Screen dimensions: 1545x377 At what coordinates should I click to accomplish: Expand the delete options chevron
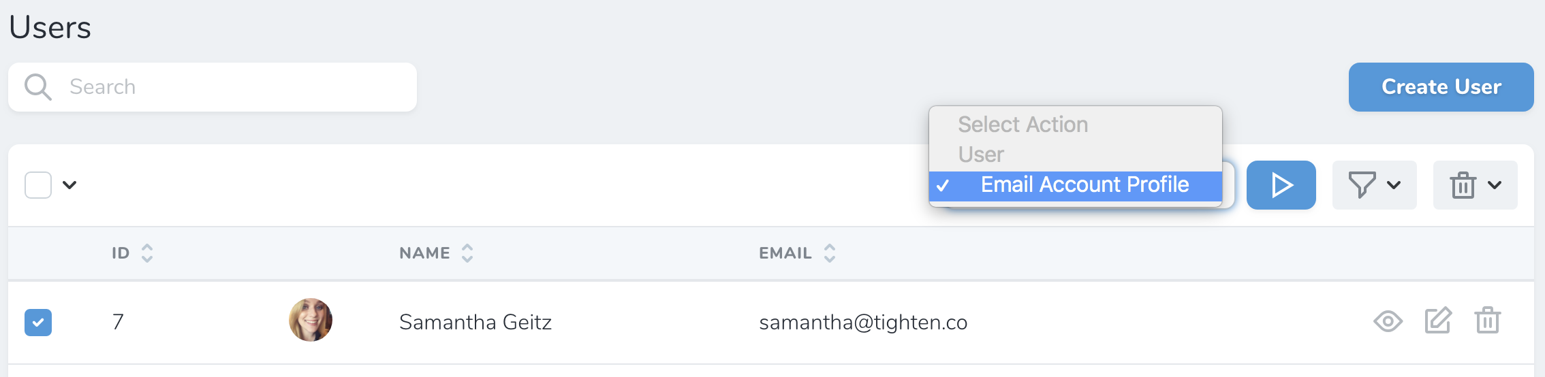[1495, 185]
